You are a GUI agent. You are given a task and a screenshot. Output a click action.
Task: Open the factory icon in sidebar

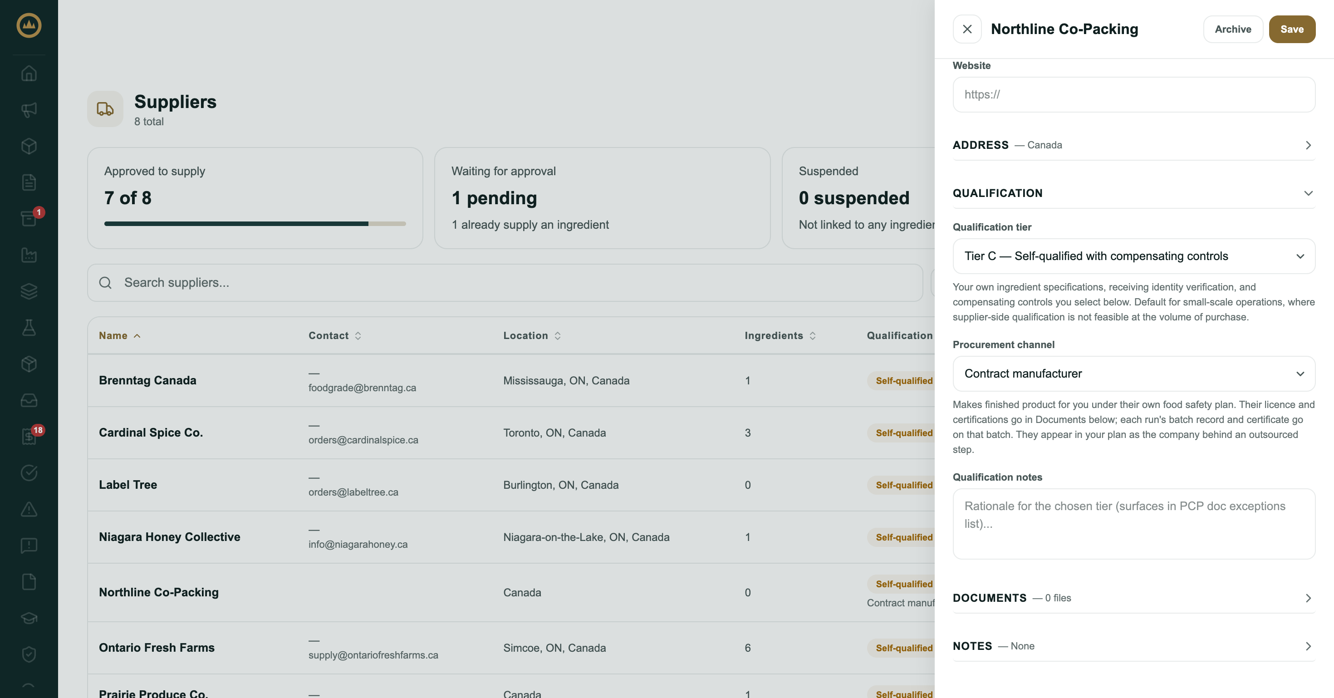29,255
